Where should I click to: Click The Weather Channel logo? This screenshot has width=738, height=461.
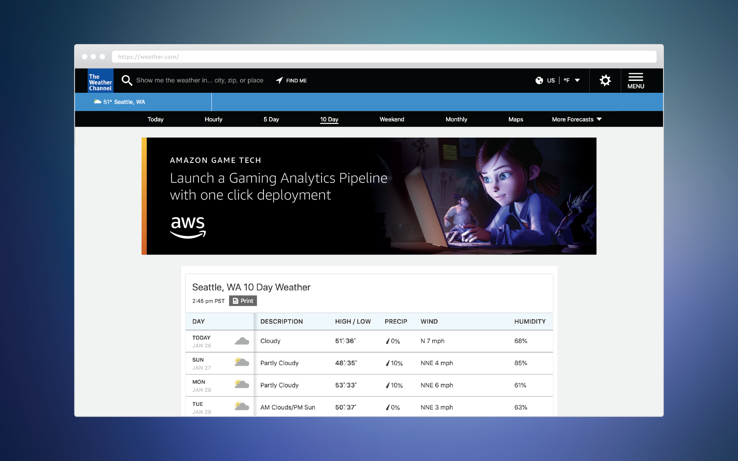click(x=100, y=81)
